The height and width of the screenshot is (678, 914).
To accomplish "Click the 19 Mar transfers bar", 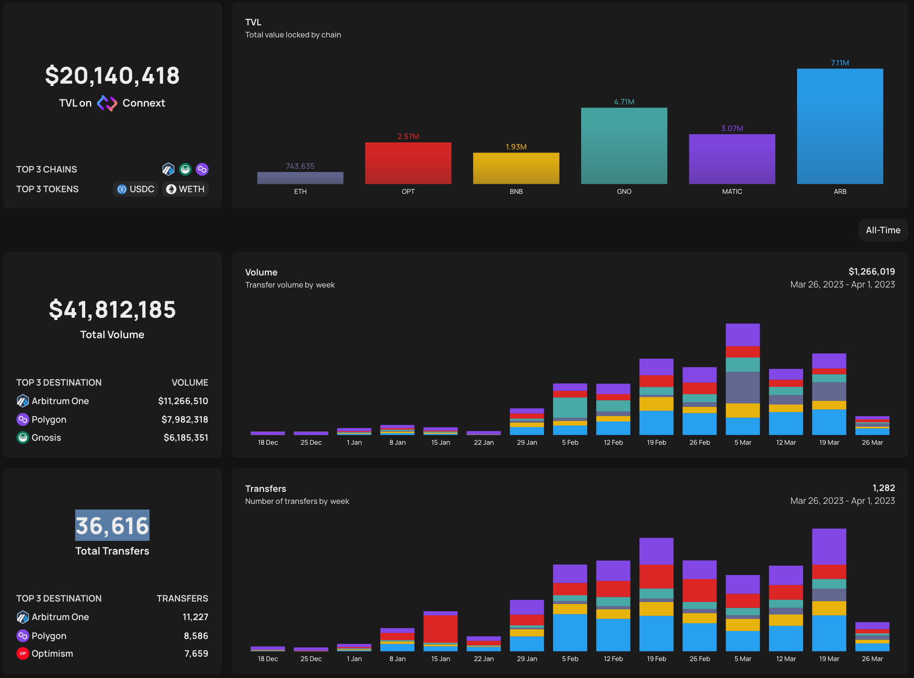I will click(x=829, y=590).
